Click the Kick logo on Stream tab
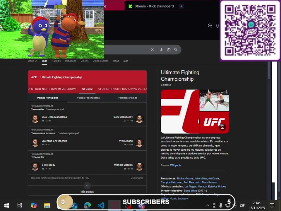 (130, 6)
